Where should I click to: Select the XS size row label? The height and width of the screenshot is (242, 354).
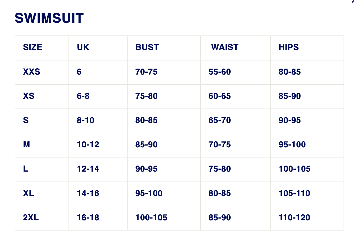tap(29, 96)
